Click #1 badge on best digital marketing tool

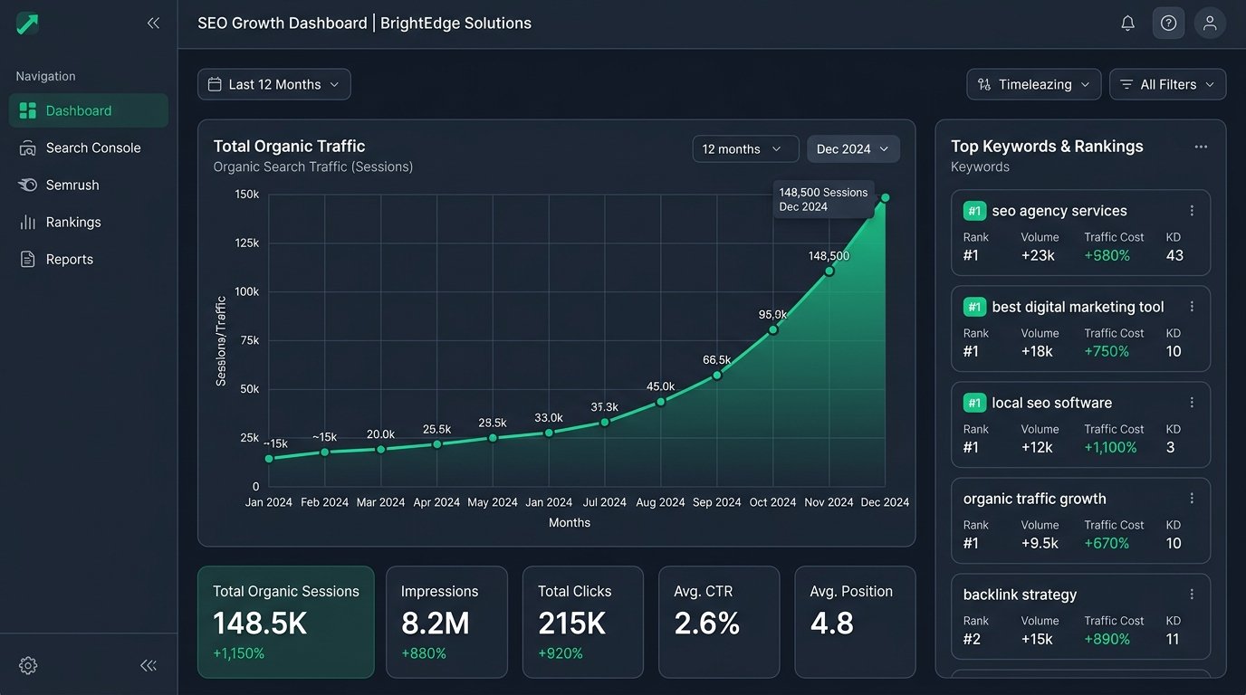click(x=974, y=307)
